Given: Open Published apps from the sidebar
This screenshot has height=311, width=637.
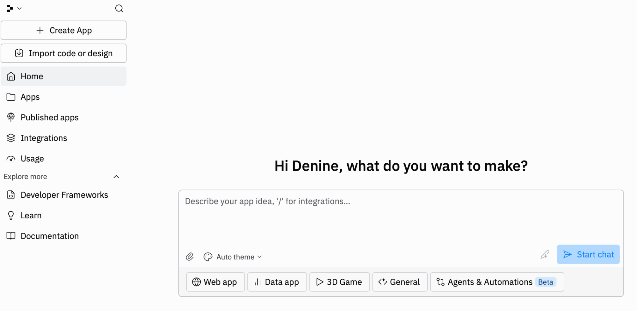Looking at the screenshot, I should [x=49, y=117].
